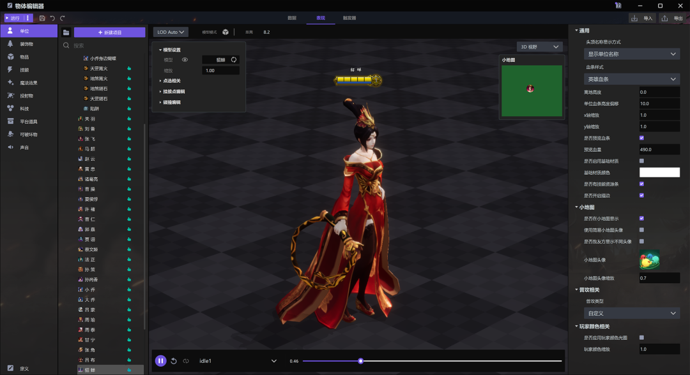Enable 是否应用玩家颜色光圈 checkbox
690x375 pixels.
tap(641, 337)
